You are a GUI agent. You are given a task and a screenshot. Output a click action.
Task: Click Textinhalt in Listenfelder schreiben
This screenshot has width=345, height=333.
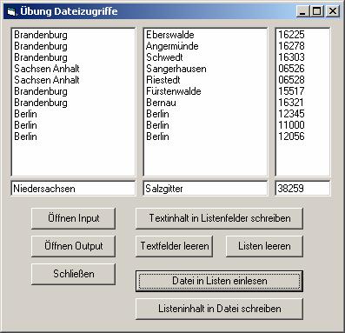(x=219, y=218)
